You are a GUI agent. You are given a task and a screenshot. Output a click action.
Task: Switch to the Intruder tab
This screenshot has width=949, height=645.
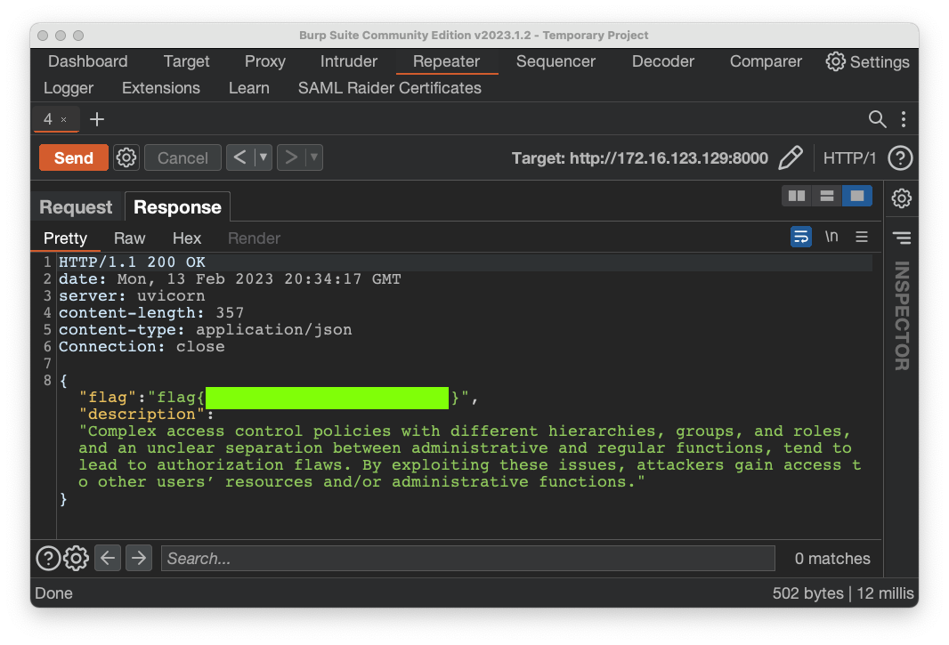pyautogui.click(x=349, y=61)
